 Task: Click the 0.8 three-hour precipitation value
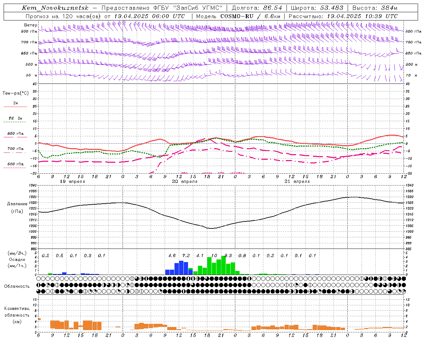[x=242, y=256]
